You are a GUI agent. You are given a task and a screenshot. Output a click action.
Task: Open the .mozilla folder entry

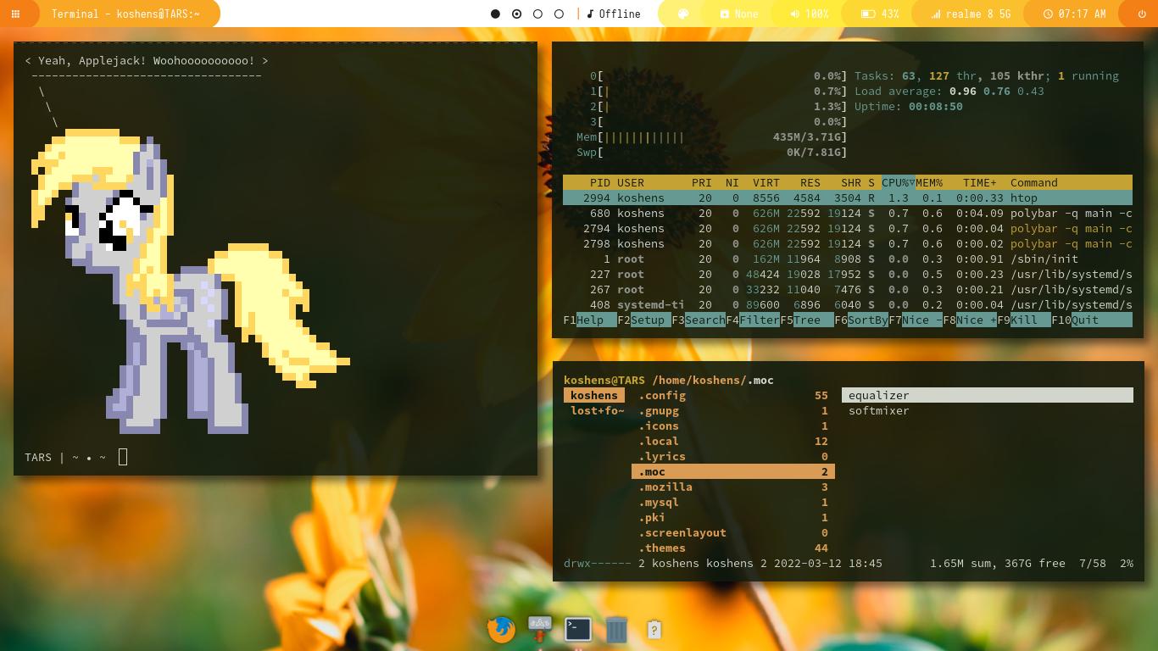pos(665,487)
